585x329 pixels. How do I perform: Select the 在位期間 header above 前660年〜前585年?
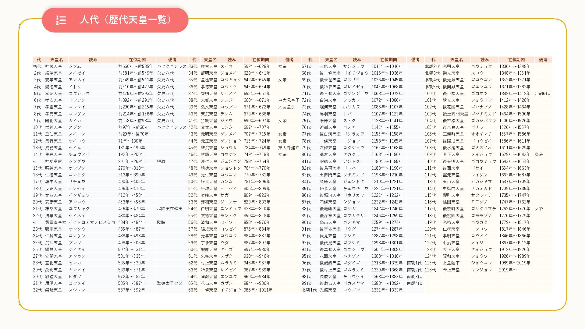(137, 60)
